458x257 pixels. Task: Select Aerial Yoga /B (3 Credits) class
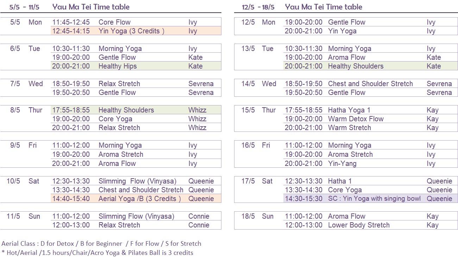tap(136, 199)
